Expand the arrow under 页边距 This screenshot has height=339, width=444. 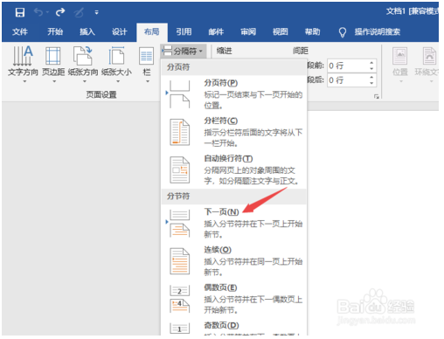point(54,81)
